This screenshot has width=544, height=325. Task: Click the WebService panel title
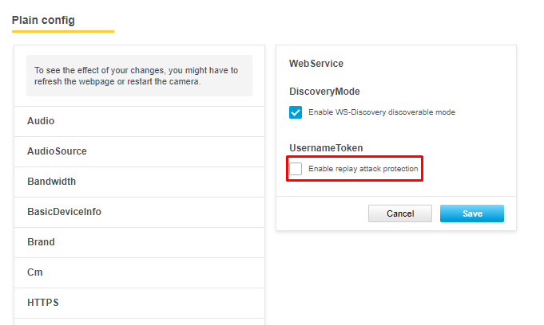[x=316, y=63]
